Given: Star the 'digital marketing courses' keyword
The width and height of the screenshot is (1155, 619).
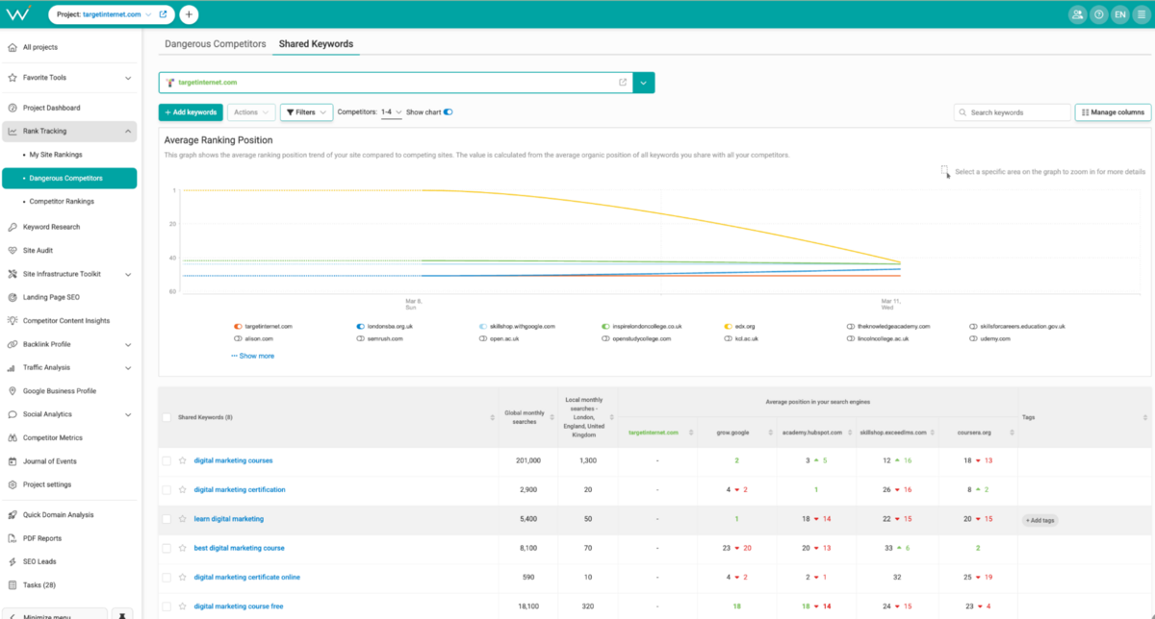Looking at the screenshot, I should point(183,460).
